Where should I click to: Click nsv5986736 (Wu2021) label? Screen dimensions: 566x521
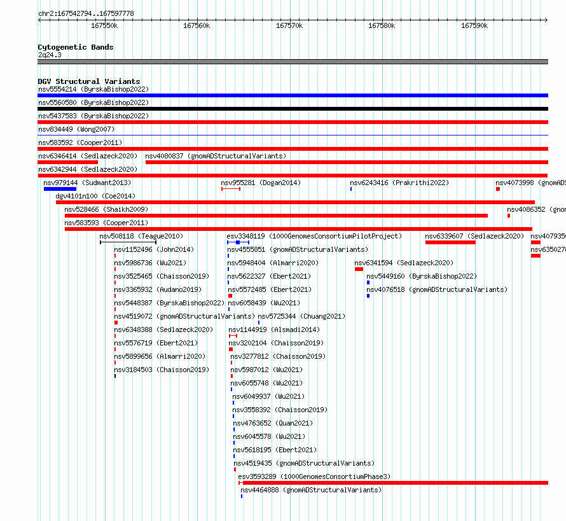150,263
